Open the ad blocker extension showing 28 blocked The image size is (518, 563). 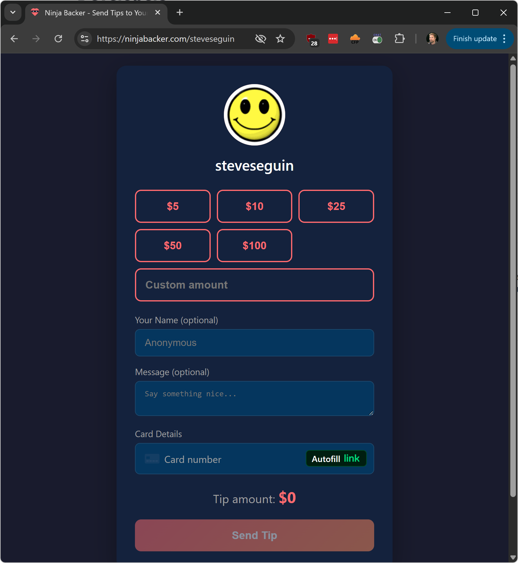pos(311,39)
